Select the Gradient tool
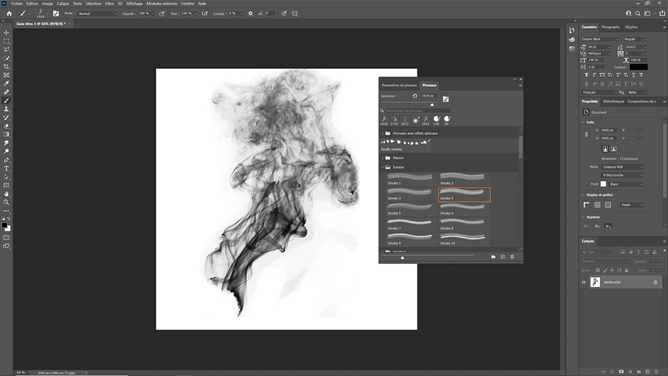The image size is (668, 376). pos(7,134)
